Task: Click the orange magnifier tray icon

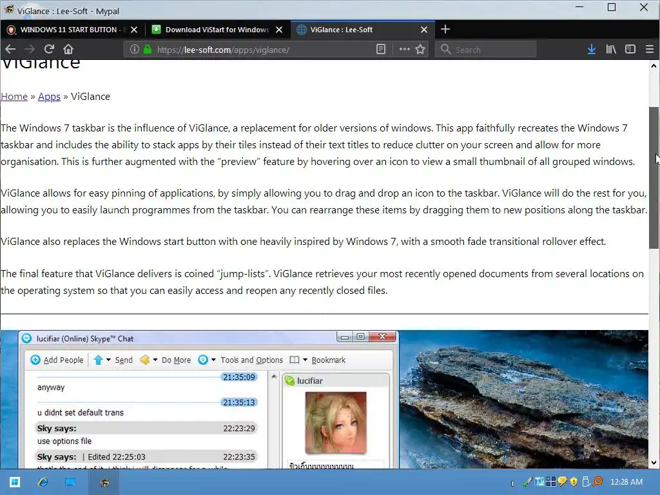Action: click(597, 481)
